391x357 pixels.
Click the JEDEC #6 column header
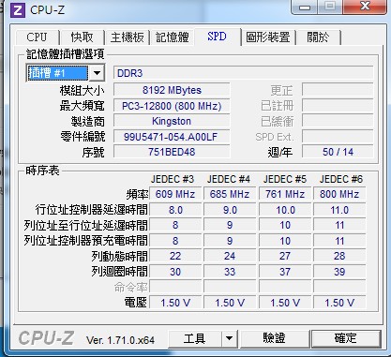(x=341, y=179)
